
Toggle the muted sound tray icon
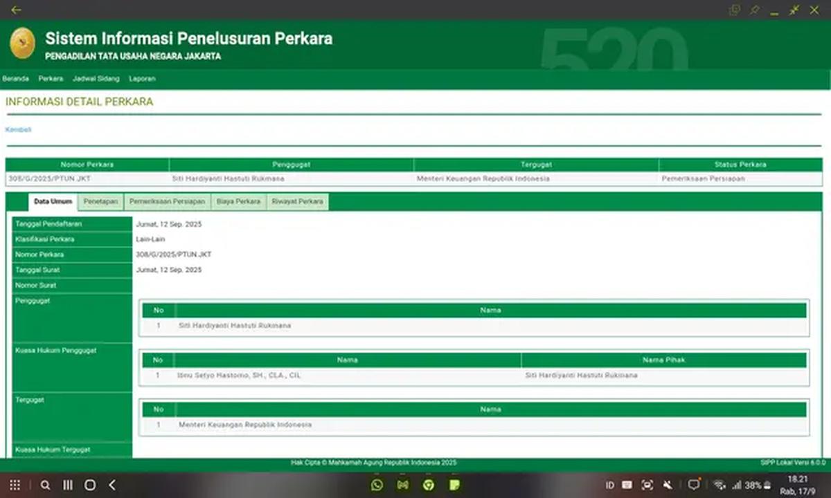(668, 486)
